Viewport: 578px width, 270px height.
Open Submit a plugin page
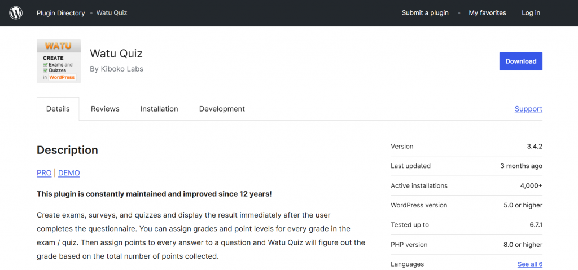(x=425, y=13)
